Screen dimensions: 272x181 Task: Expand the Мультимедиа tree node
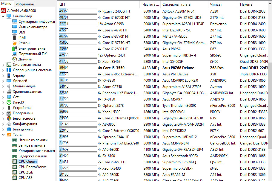(x=3, y=86)
